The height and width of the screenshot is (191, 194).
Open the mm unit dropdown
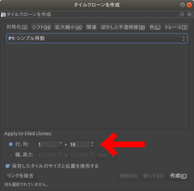pos(107,155)
